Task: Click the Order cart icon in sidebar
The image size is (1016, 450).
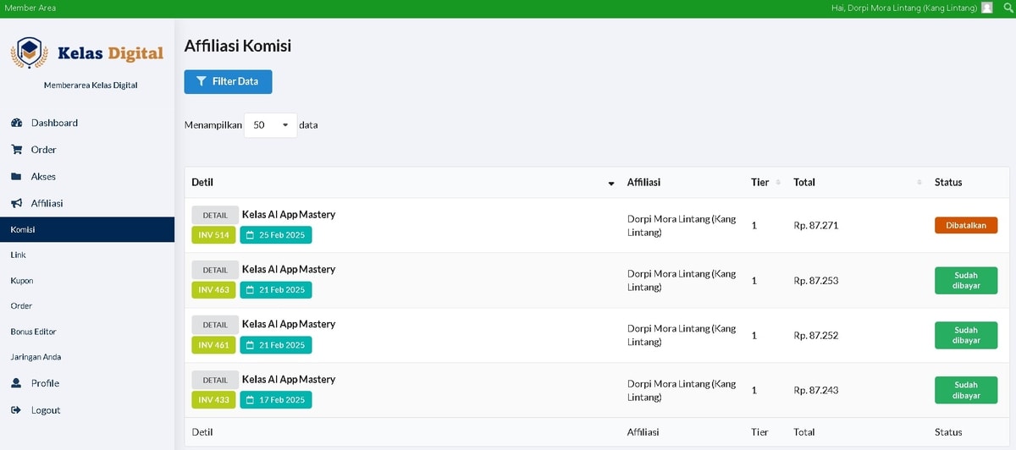Action: [x=16, y=150]
